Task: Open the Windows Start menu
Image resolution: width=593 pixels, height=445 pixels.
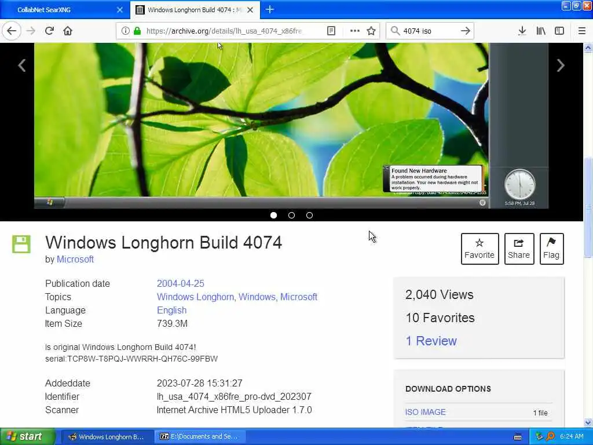Action: [x=27, y=436]
